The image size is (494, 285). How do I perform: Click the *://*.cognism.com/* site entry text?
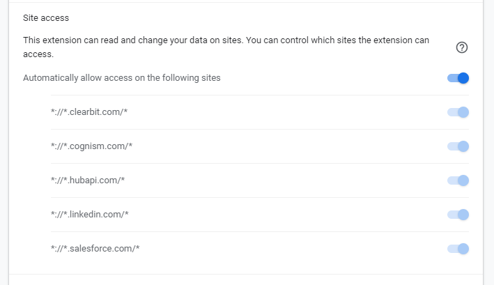tap(92, 146)
